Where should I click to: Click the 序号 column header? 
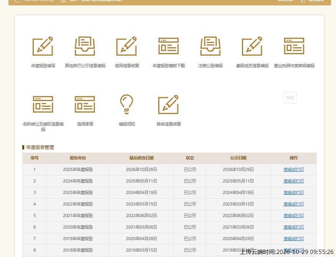tap(35, 158)
